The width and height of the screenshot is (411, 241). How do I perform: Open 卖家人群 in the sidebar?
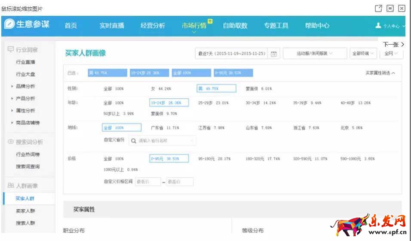coord(25,211)
